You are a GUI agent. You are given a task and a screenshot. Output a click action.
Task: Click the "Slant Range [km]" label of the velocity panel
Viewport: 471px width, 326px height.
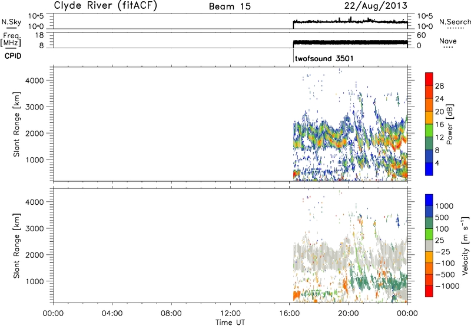click(x=16, y=246)
